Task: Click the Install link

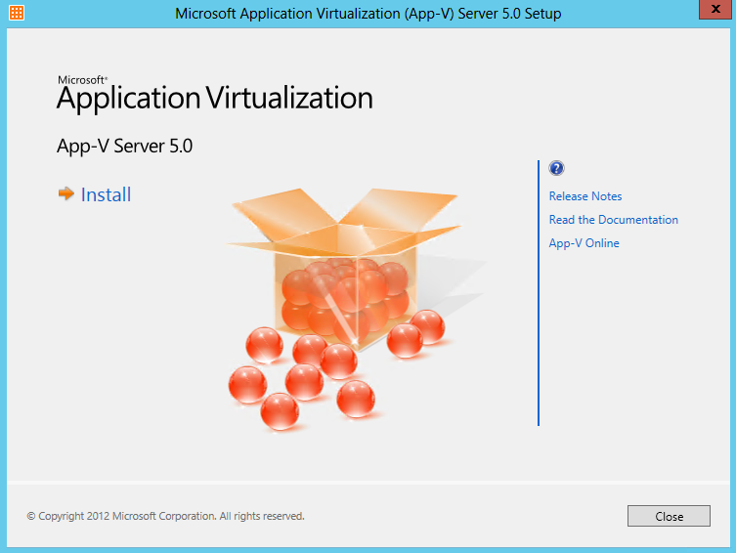Action: click(106, 194)
